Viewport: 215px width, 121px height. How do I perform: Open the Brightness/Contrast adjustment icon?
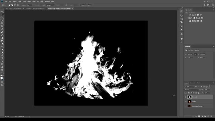tap(190, 15)
